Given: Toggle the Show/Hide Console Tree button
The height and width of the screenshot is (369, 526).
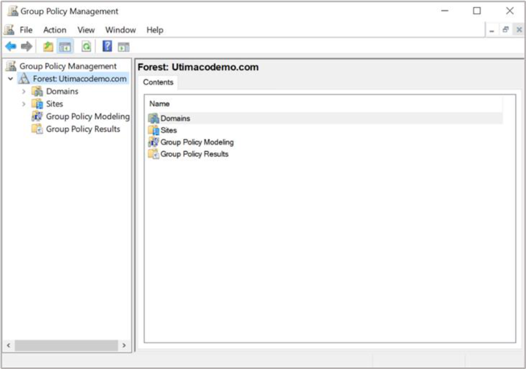Looking at the screenshot, I should point(65,46).
